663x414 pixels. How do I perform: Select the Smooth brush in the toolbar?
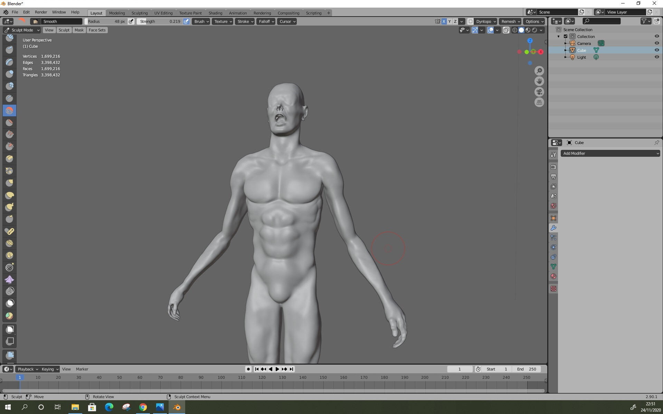tap(9, 110)
